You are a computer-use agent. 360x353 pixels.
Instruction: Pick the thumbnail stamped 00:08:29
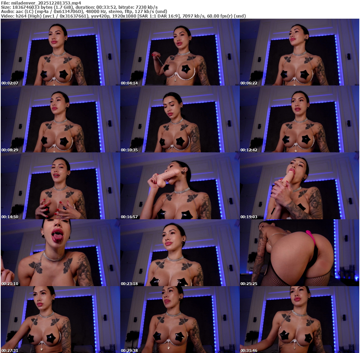60,119
